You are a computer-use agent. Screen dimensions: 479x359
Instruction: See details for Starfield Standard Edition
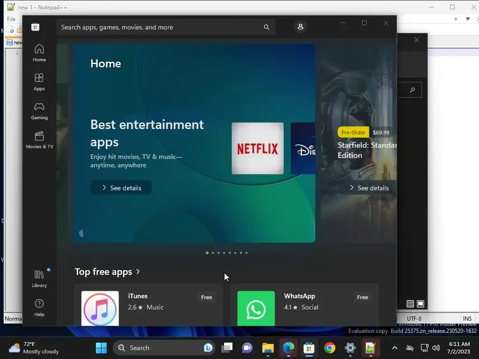pyautogui.click(x=369, y=188)
